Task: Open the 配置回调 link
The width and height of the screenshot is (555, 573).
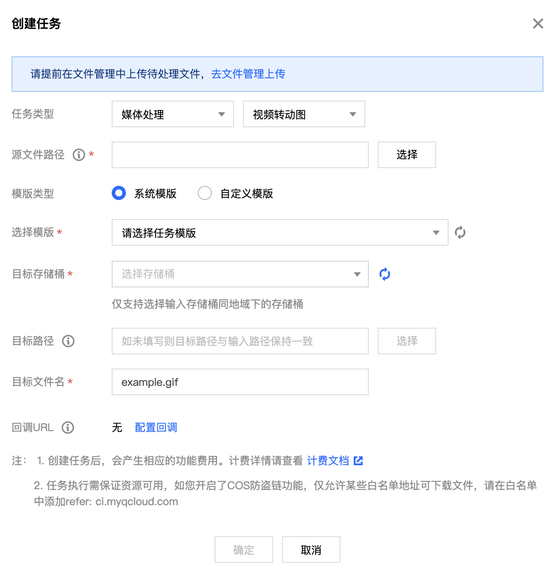Action: point(156,428)
